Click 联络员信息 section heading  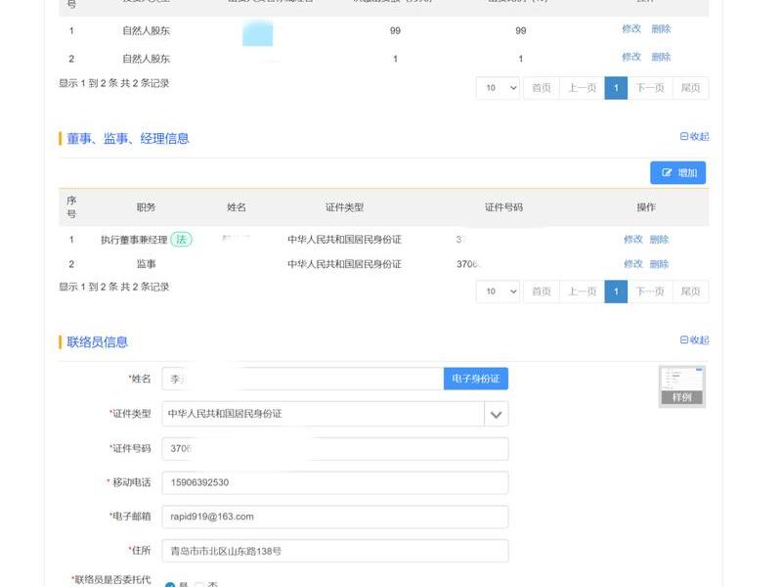point(97,341)
